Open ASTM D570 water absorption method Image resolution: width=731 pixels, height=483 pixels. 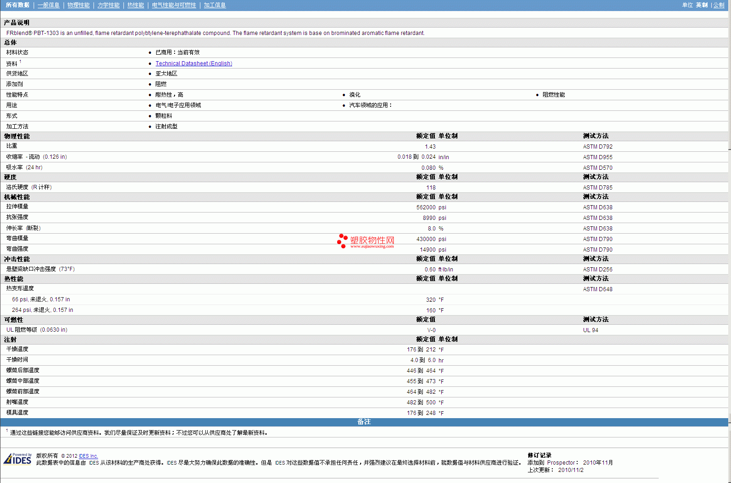597,168
